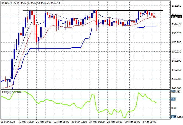Viewport: 183px width, 125px height.
Task: Click the 151.960 price scale label
Action: (x=176, y=6)
